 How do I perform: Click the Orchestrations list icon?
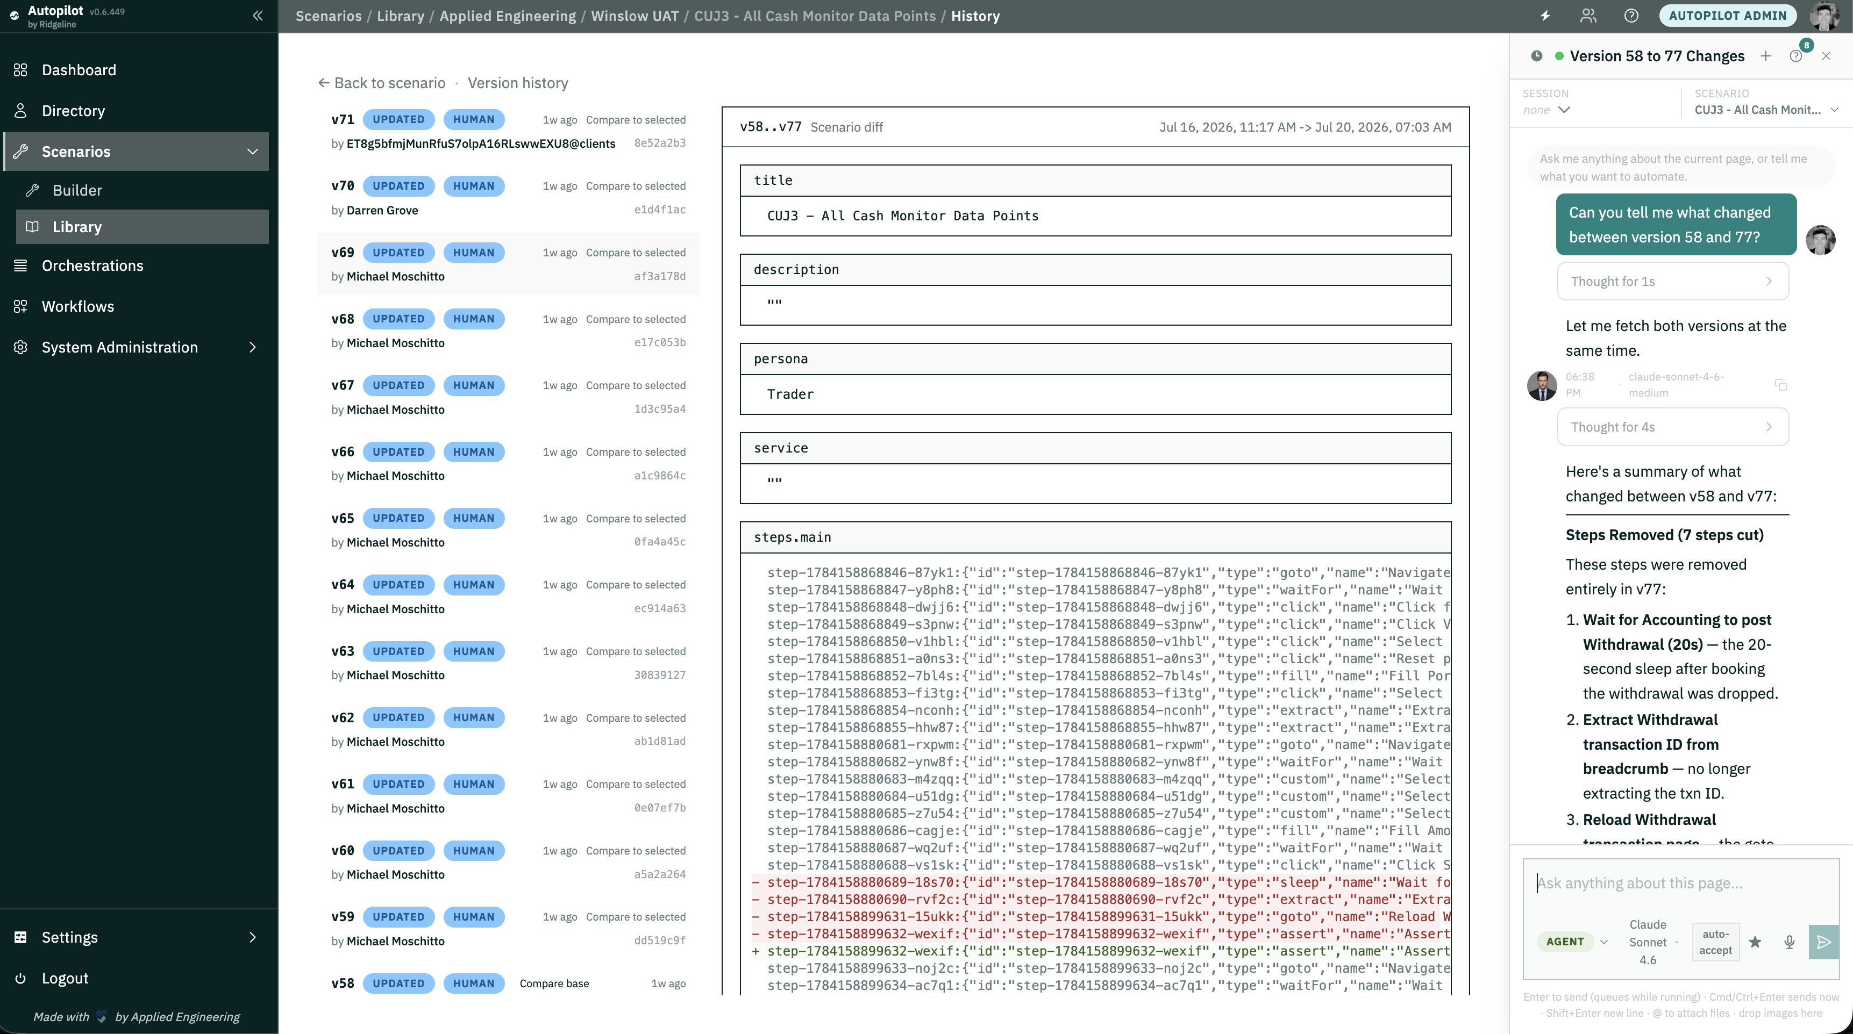coord(20,265)
